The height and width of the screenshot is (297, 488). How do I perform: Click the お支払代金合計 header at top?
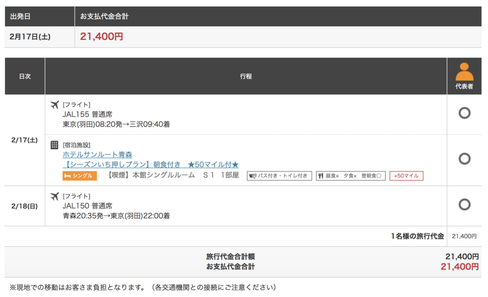pos(104,16)
